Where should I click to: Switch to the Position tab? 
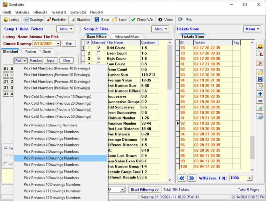point(30,51)
